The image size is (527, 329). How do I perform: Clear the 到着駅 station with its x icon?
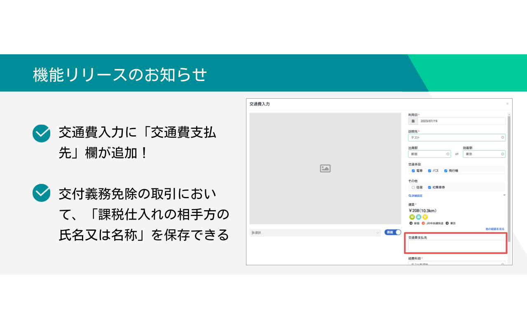[x=502, y=154]
